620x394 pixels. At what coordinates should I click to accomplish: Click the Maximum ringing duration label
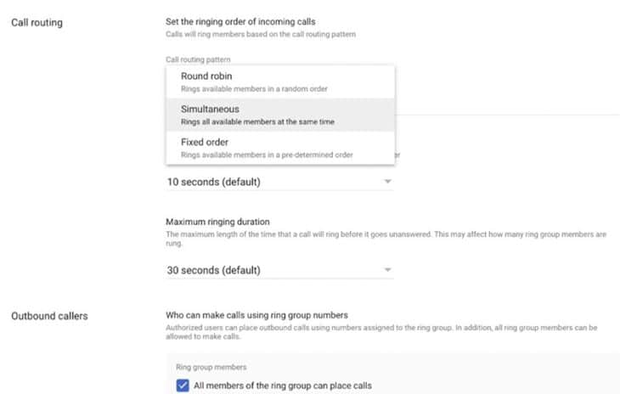[217, 222]
